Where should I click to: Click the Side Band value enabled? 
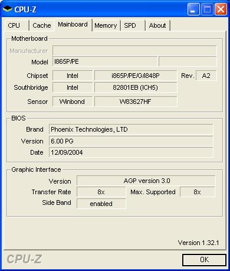pos(101,204)
